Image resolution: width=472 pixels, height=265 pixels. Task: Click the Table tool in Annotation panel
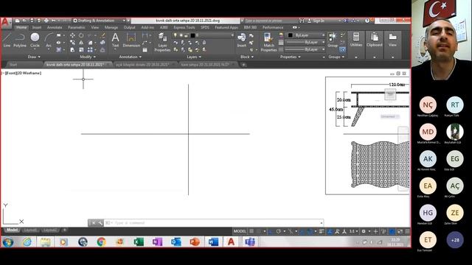pos(145,50)
